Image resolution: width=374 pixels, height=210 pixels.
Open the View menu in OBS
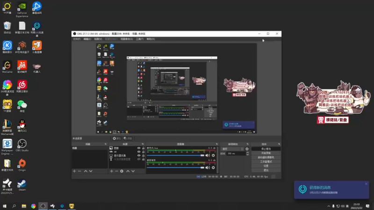(98, 39)
